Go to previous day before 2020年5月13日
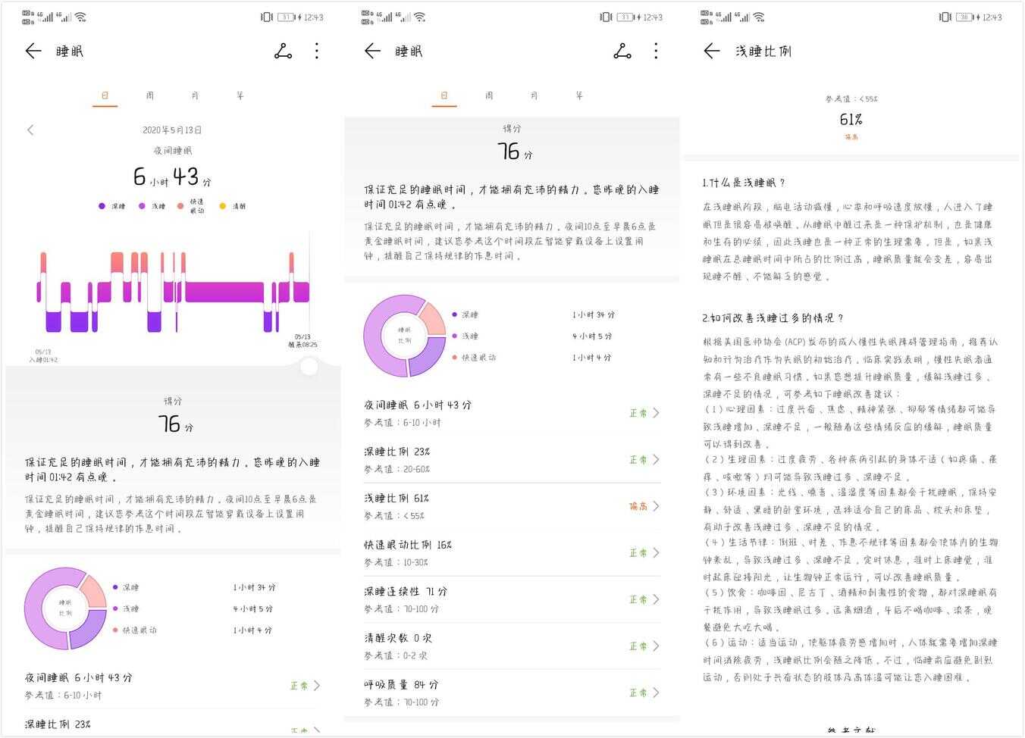1025x738 pixels. (x=30, y=130)
